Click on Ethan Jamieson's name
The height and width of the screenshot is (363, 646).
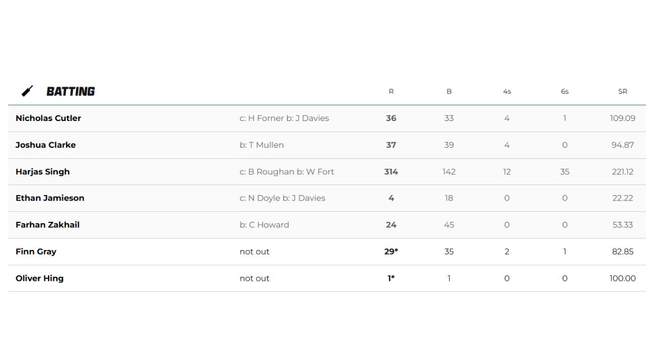click(50, 198)
